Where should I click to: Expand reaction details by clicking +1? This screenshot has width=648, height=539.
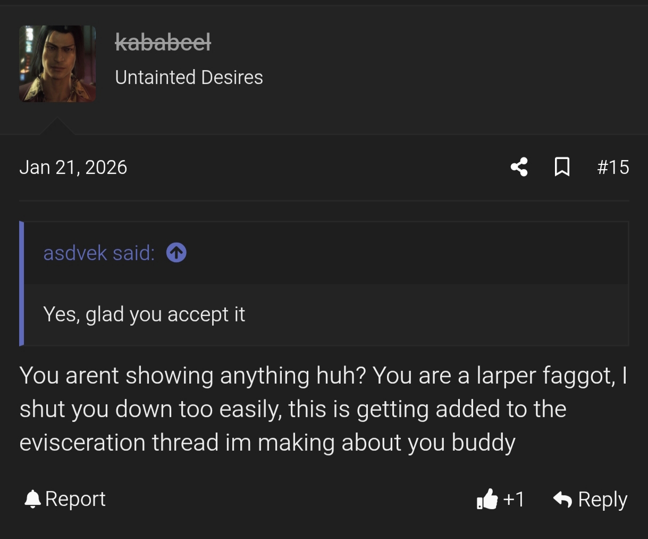pyautogui.click(x=513, y=499)
